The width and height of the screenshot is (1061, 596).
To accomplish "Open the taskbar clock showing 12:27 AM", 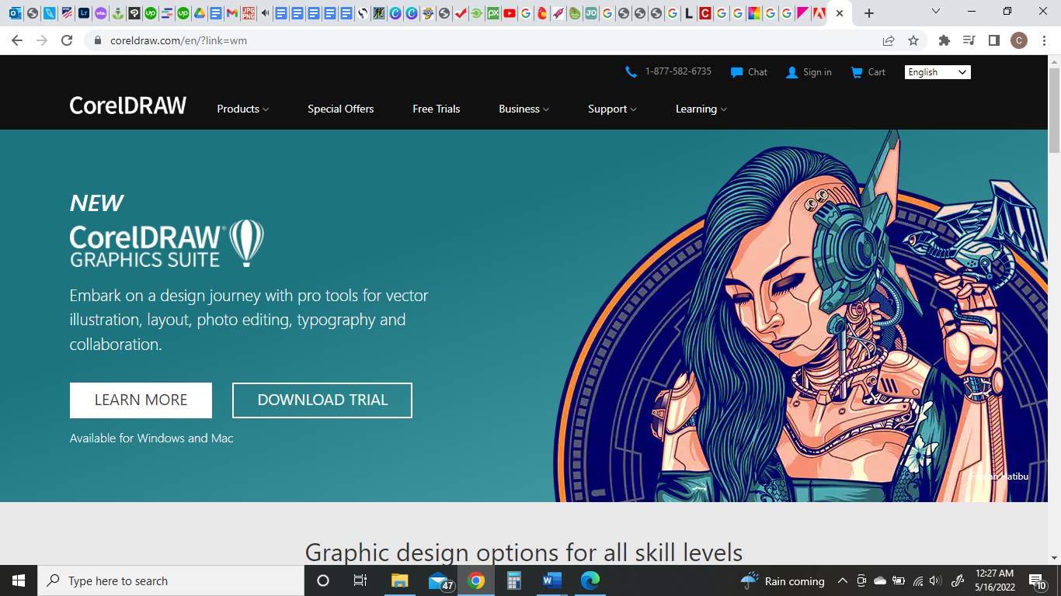I will [x=994, y=580].
